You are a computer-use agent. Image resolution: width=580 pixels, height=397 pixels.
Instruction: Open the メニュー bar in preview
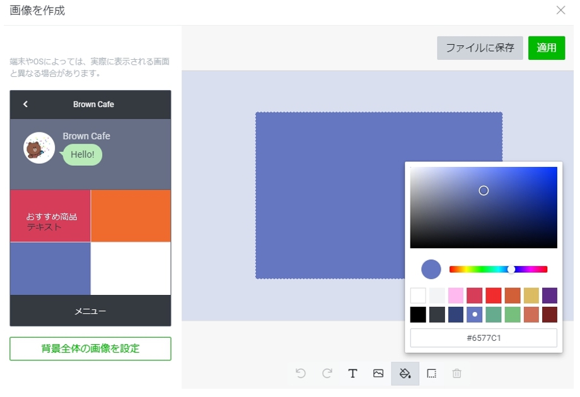tap(90, 311)
